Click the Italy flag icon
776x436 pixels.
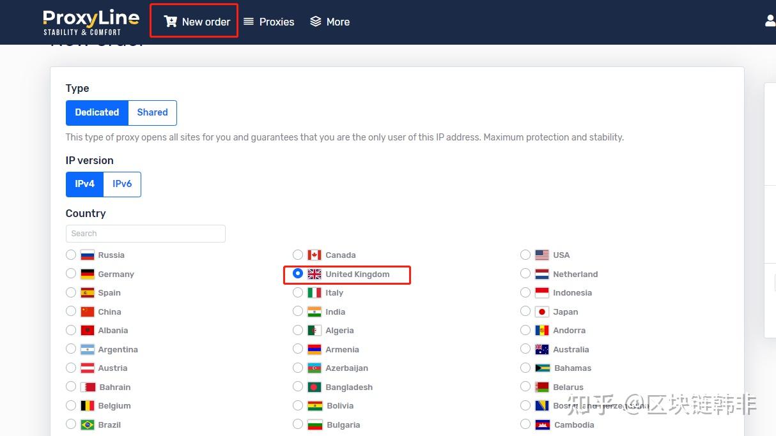point(314,293)
